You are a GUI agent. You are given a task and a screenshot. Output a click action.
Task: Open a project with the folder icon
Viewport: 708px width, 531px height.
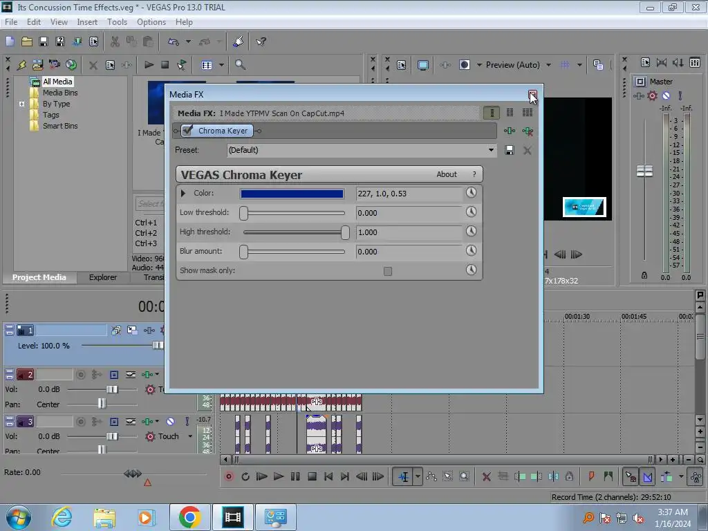click(x=27, y=42)
